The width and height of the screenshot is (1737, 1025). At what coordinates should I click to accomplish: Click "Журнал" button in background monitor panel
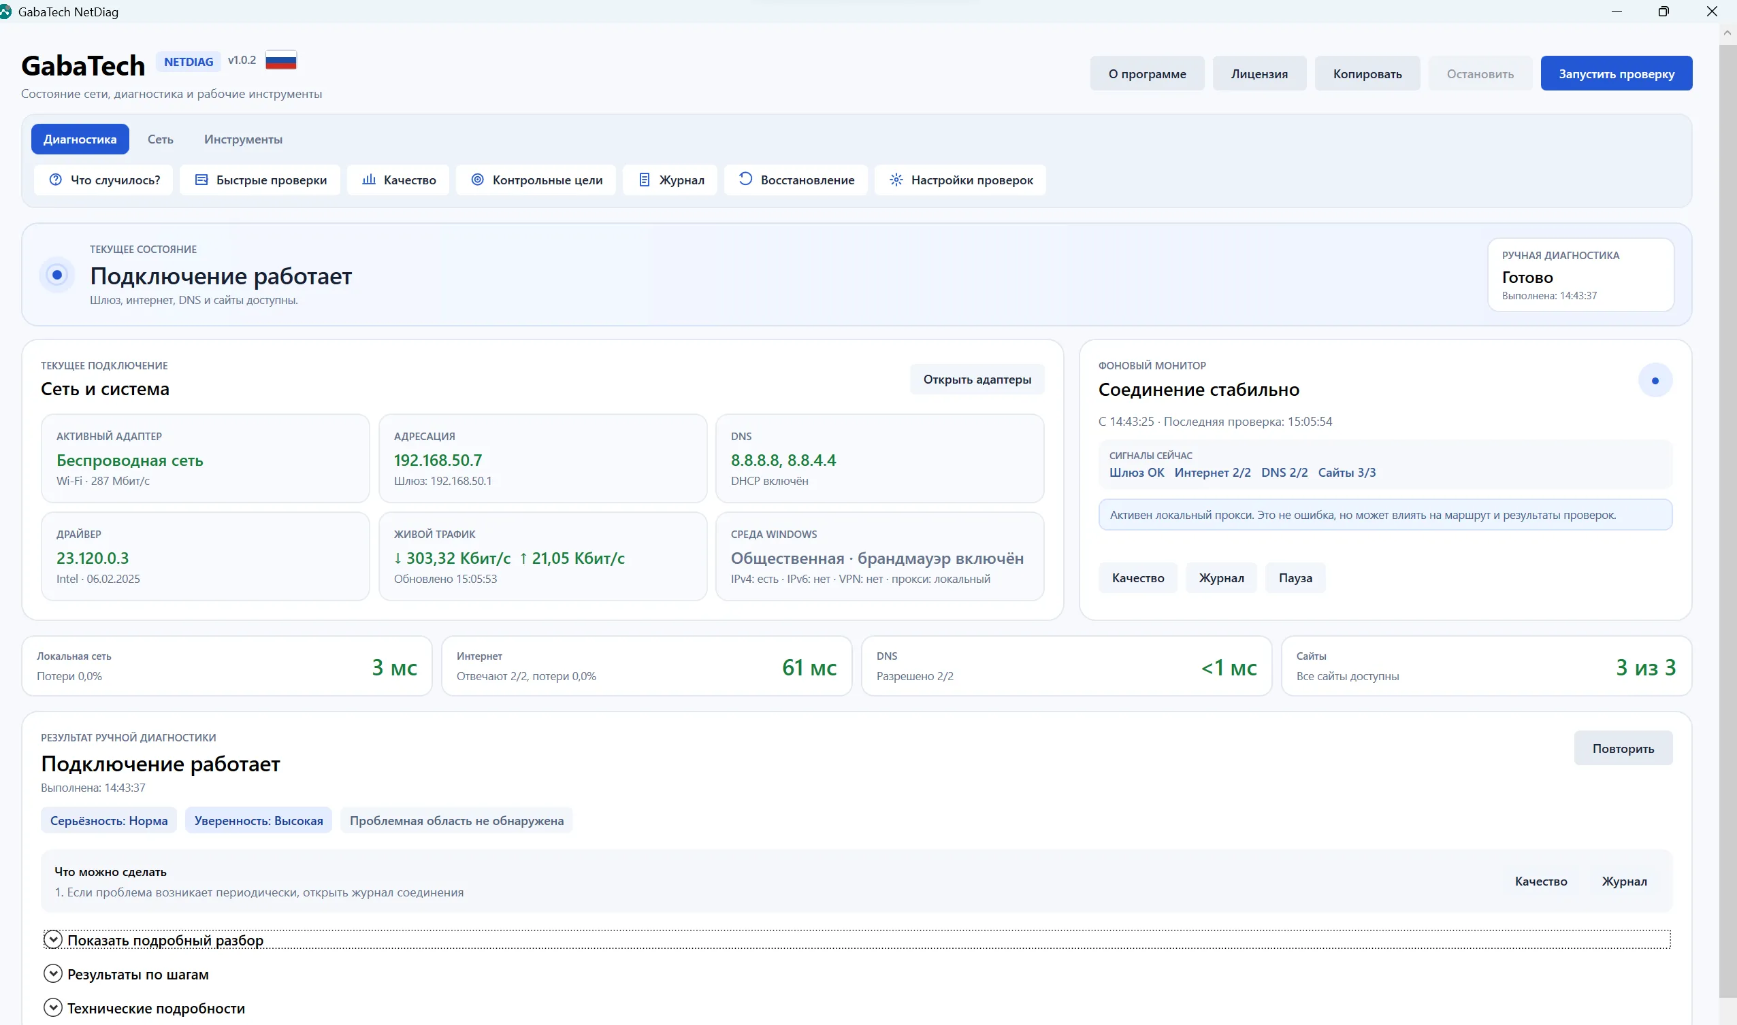[1220, 577]
